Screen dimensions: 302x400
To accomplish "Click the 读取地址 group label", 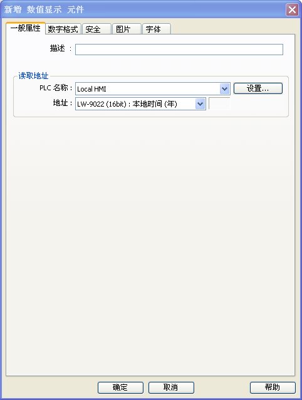I will click(x=33, y=75).
